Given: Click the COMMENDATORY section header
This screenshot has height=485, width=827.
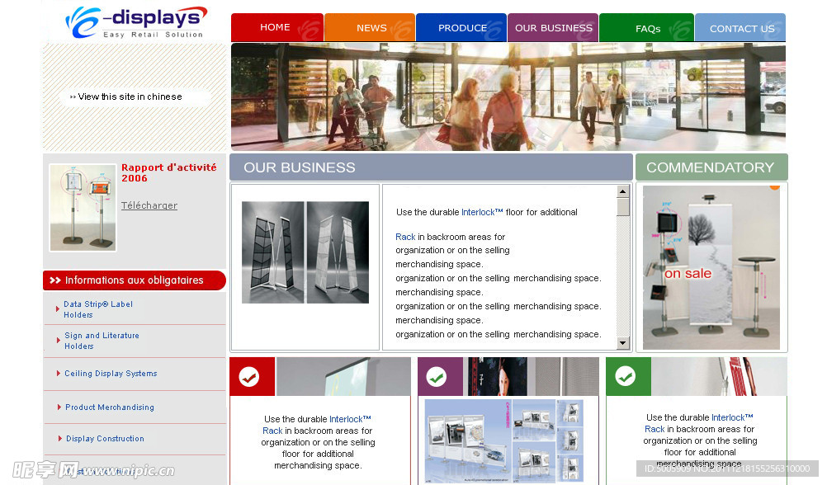Looking at the screenshot, I should click(x=711, y=167).
